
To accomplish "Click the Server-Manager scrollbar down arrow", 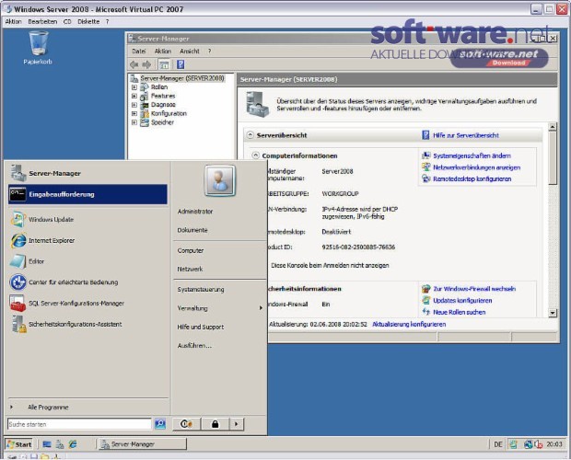I will (x=553, y=313).
